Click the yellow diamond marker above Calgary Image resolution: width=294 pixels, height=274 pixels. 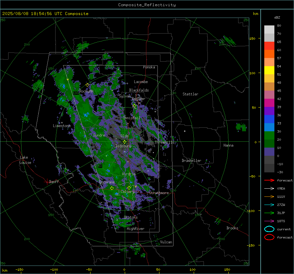[129, 188]
